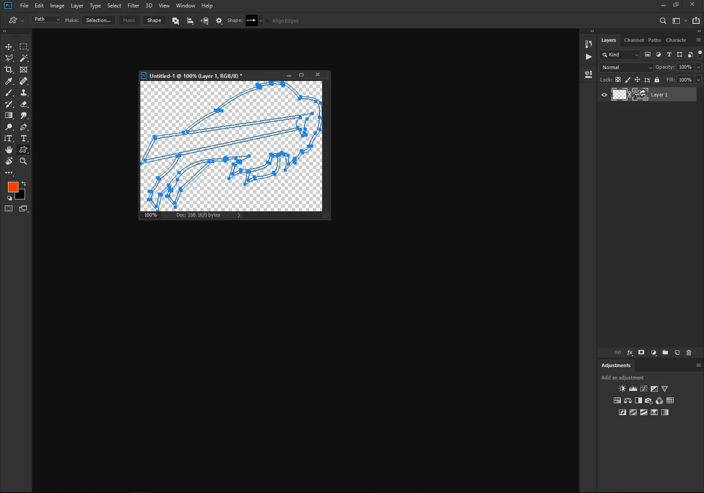
Task: Add a Levels adjustment
Action: (633, 389)
